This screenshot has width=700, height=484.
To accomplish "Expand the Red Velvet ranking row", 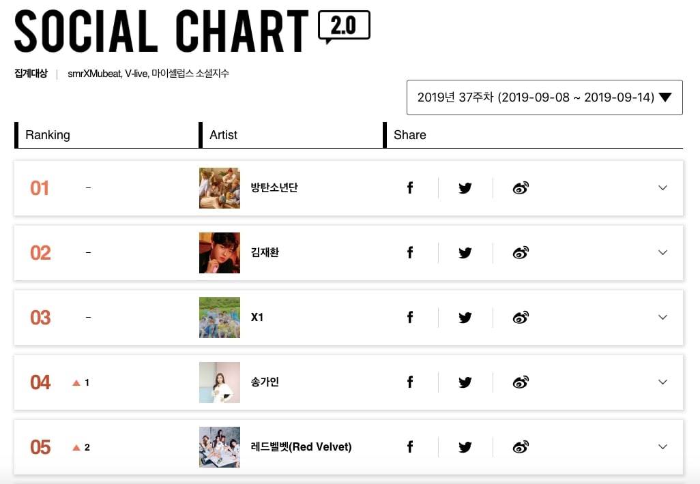I will (x=662, y=447).
